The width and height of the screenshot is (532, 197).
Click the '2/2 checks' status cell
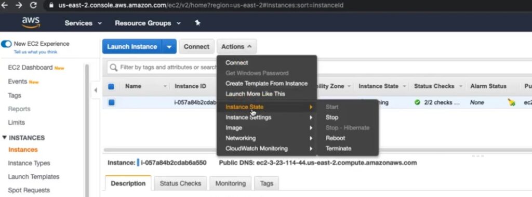point(442,102)
